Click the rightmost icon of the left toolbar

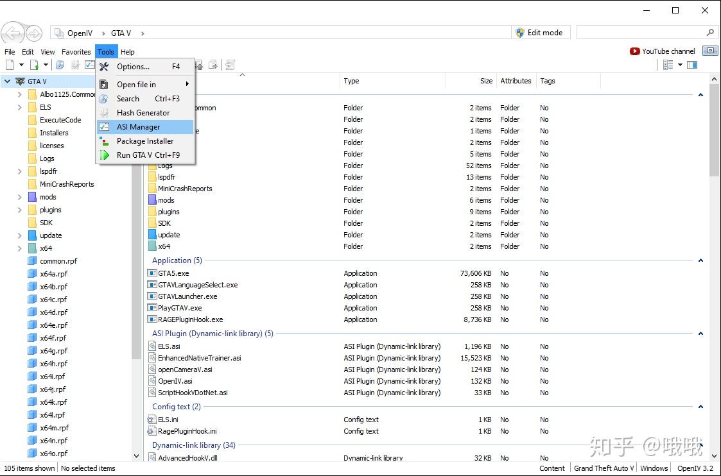(x=230, y=65)
